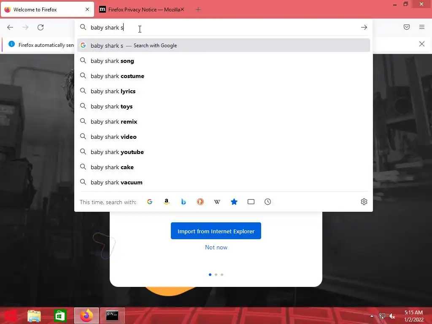Go to third onboarding step dot
This screenshot has height=324, width=432.
222,274
